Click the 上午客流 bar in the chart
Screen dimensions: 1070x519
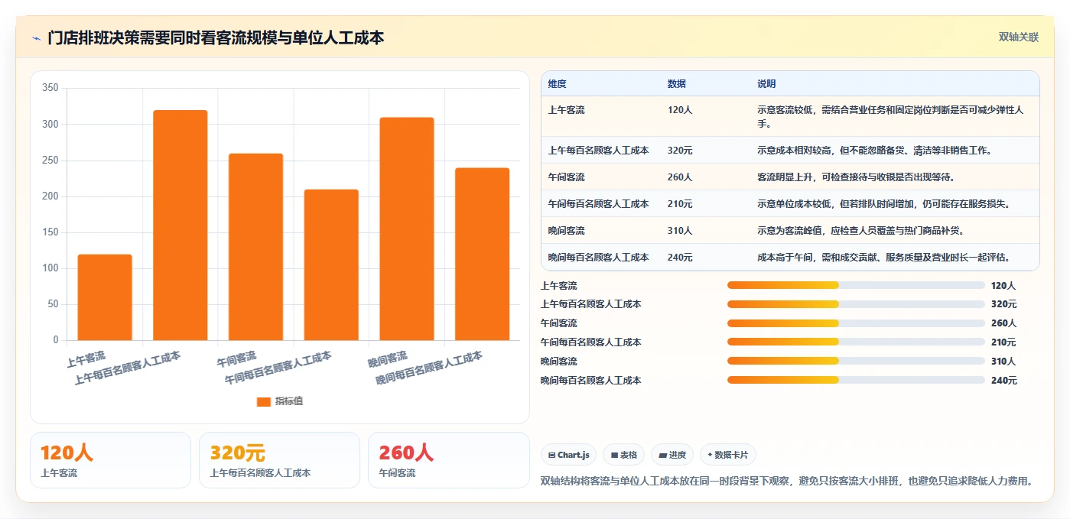[x=105, y=297]
